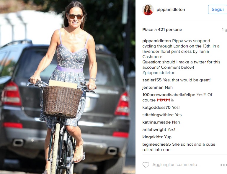Viewport: 227px width, 174px height.
Task: Open sadler155 commenter profile
Action: click(152, 80)
